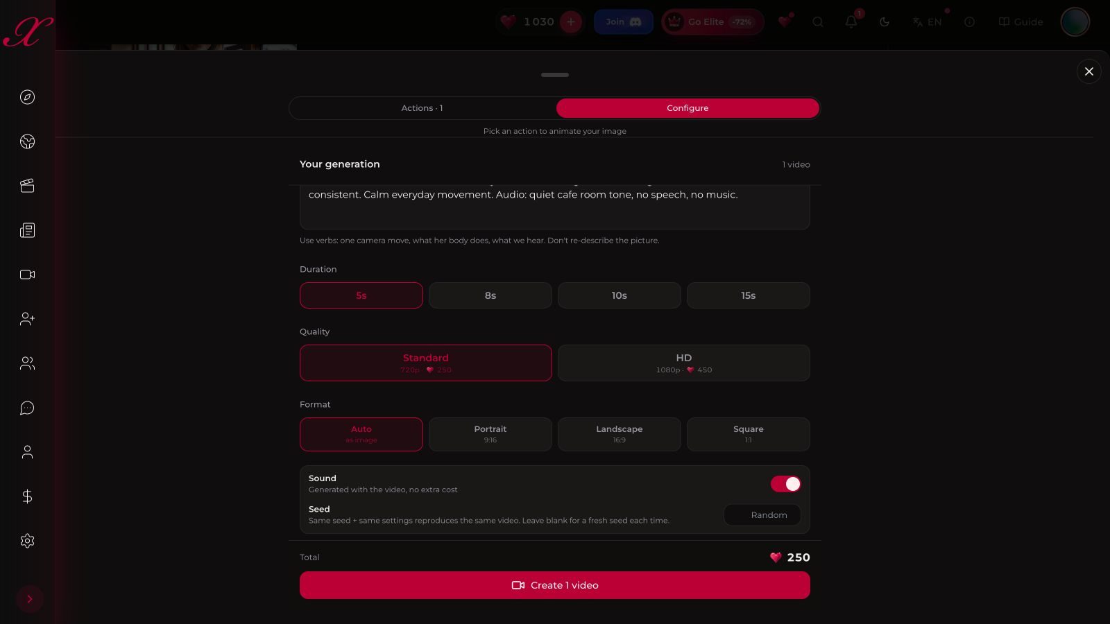Image resolution: width=1110 pixels, height=624 pixels.
Task: Open the user avatar menu
Action: click(x=1075, y=22)
